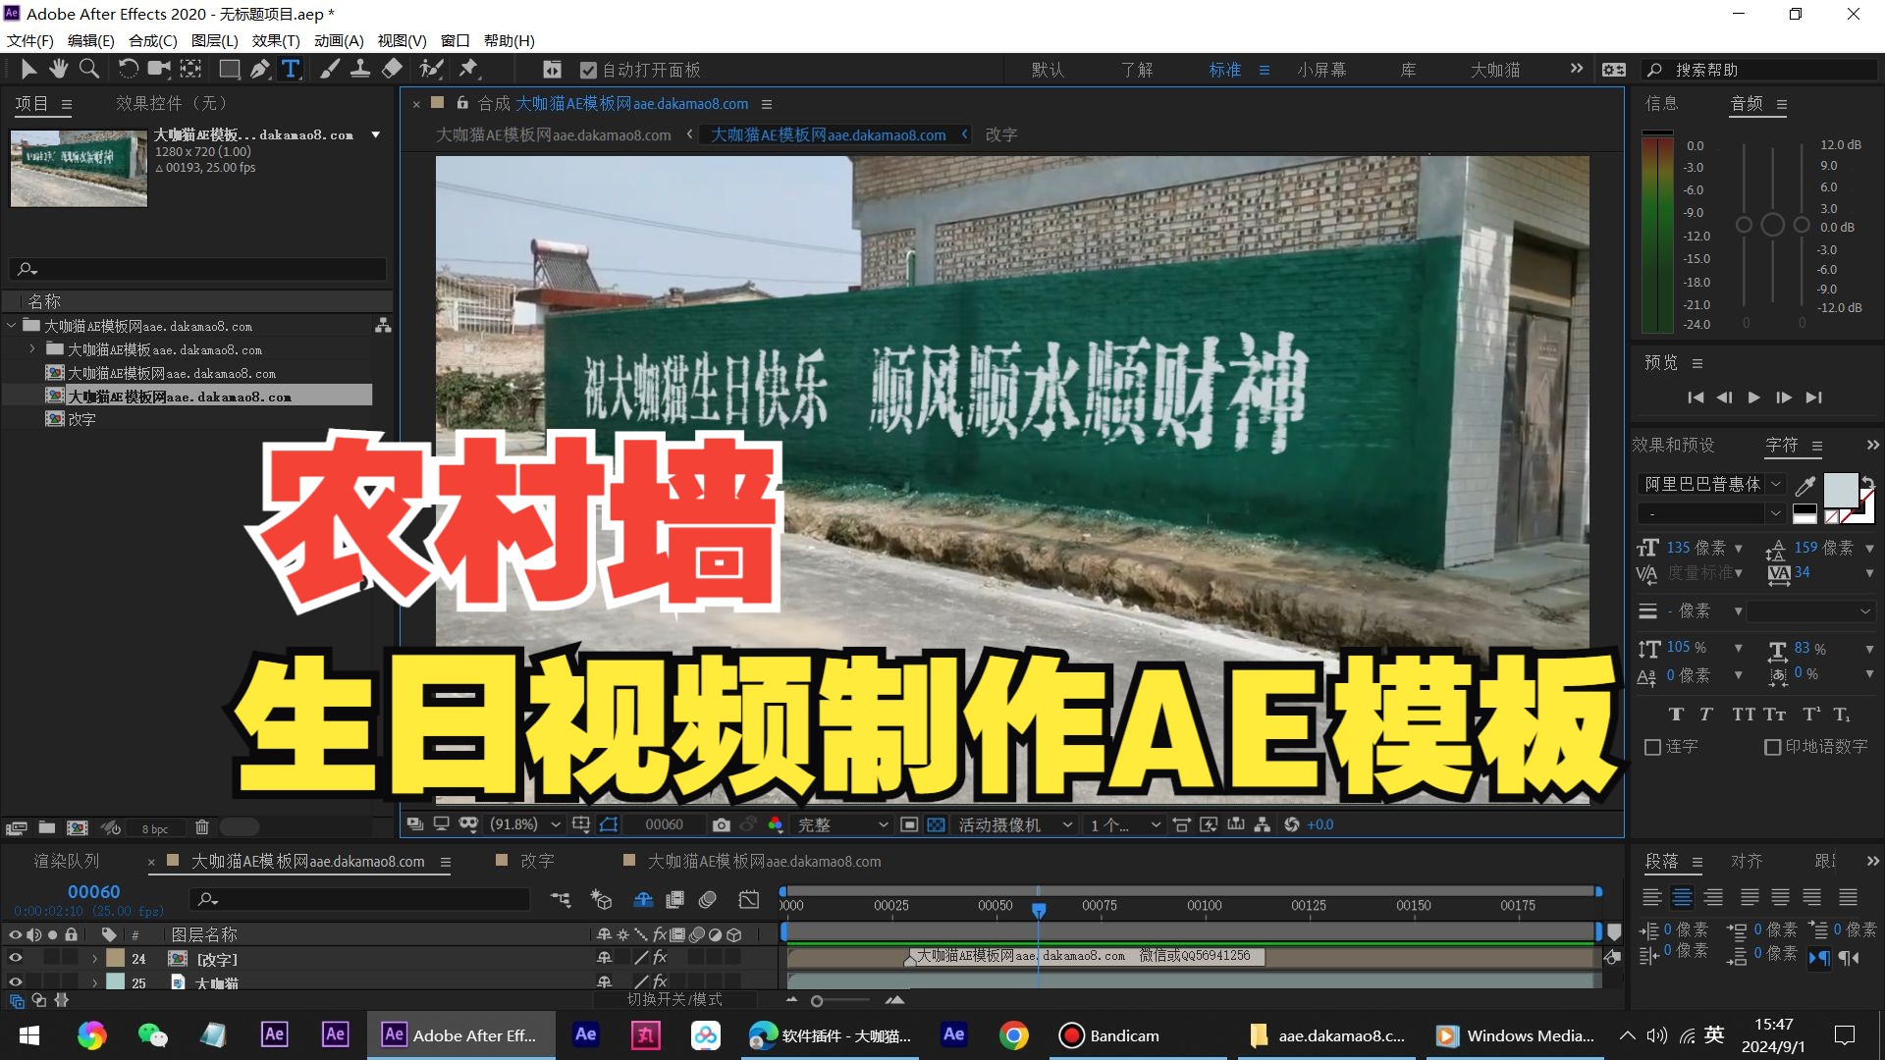This screenshot has width=1885, height=1060.
Task: Show more workspaces with double chevron
Action: (x=1577, y=69)
